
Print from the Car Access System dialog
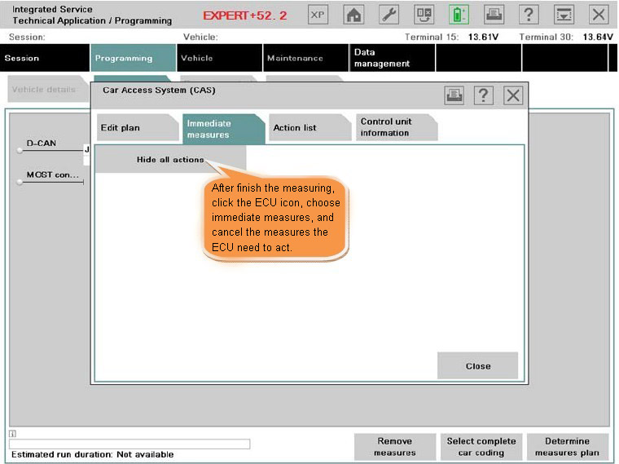454,95
